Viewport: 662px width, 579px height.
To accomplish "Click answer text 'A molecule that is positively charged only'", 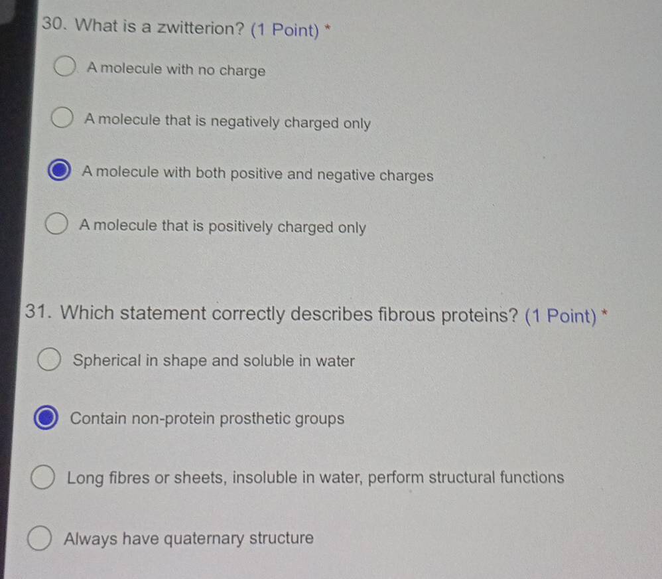I will click(222, 226).
